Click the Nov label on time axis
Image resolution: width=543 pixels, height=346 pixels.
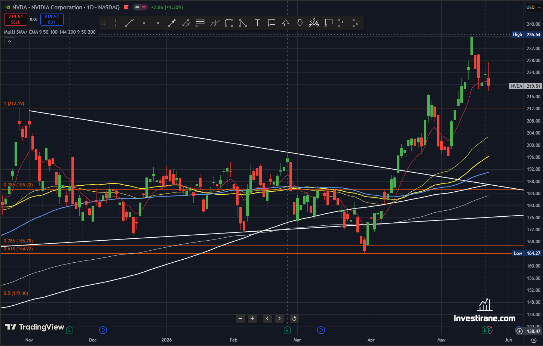(x=29, y=340)
